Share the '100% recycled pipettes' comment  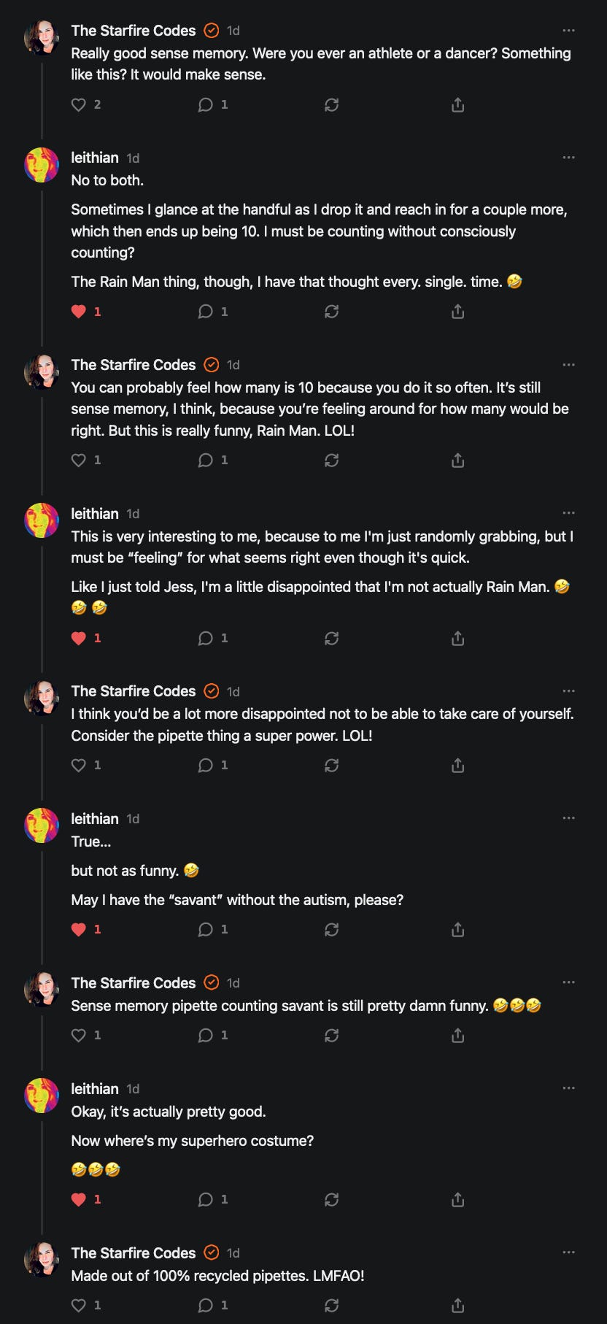coord(457,1305)
